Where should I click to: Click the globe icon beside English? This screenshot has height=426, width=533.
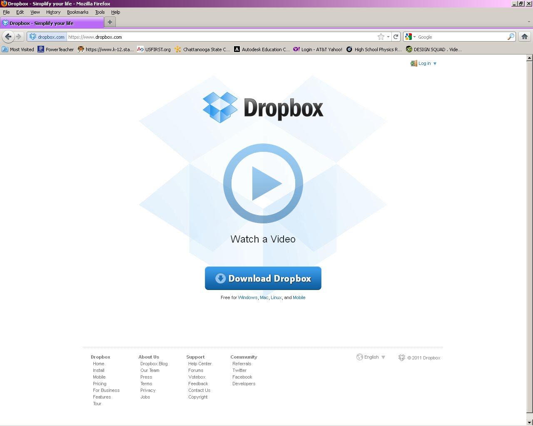[360, 357]
